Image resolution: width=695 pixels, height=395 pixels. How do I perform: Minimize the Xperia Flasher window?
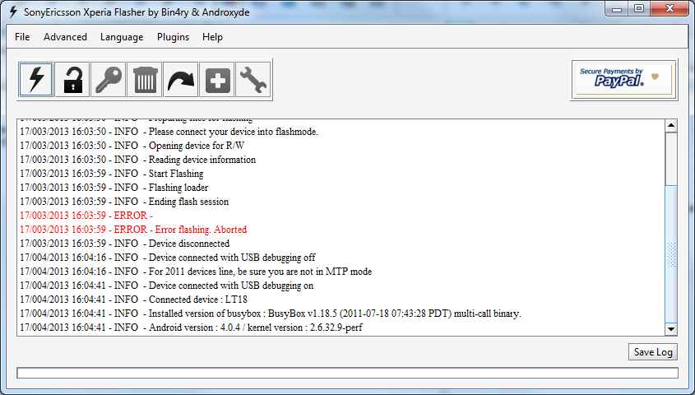[x=617, y=8]
